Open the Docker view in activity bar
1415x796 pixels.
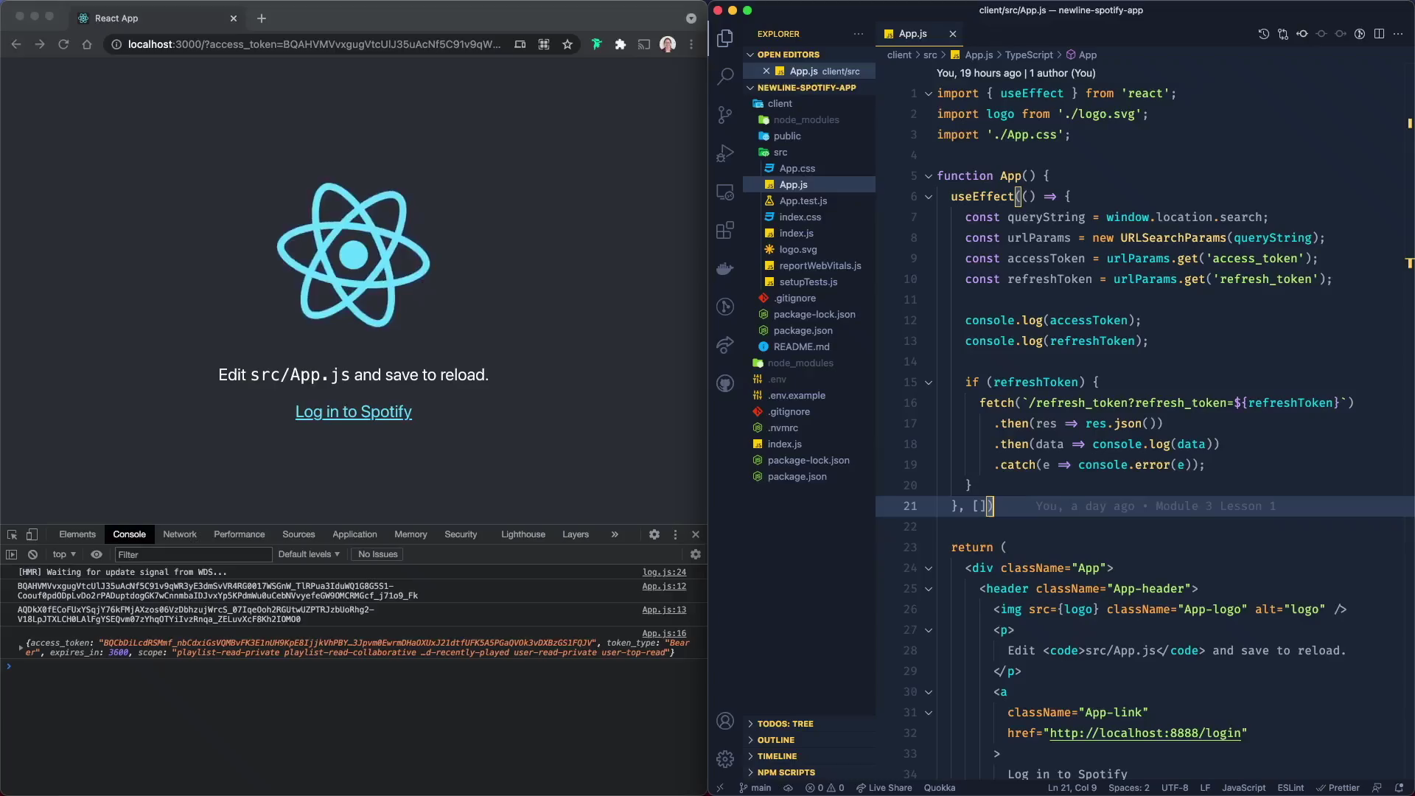[x=725, y=268]
